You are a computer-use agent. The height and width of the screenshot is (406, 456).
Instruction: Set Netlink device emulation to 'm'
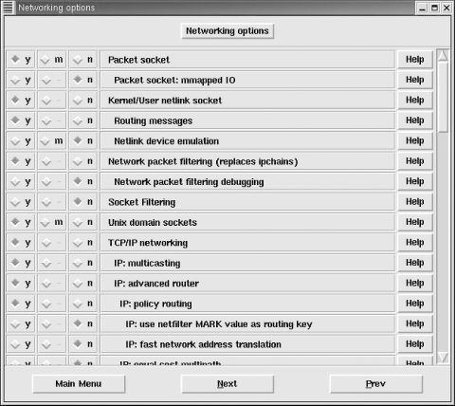coord(52,140)
